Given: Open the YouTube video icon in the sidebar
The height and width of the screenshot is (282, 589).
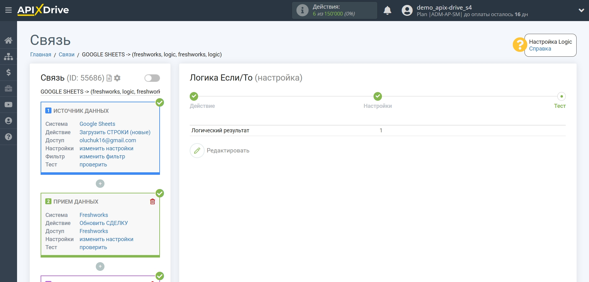Looking at the screenshot, I should tap(8, 105).
